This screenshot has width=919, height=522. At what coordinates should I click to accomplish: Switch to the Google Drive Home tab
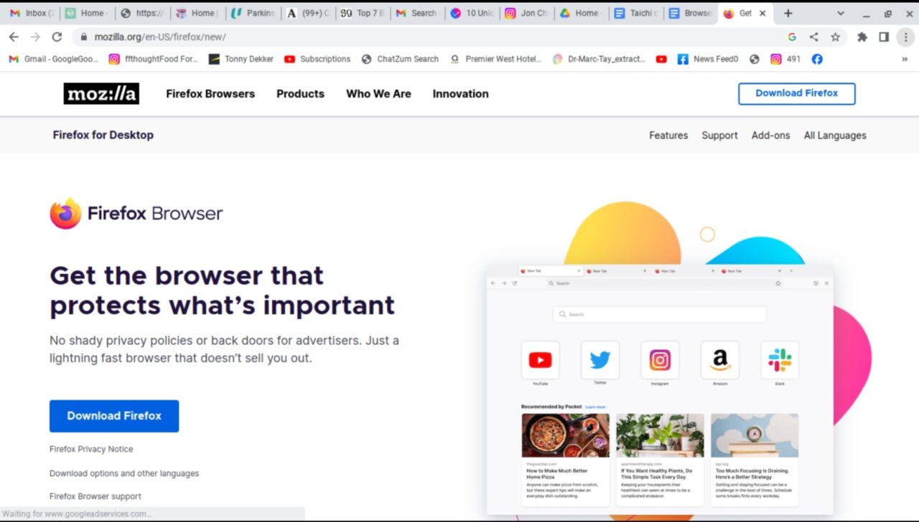582,13
